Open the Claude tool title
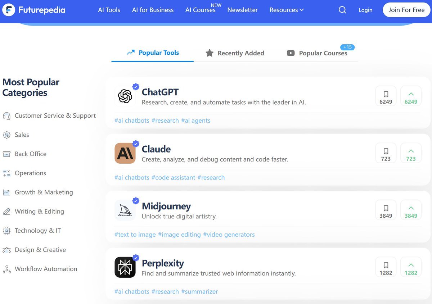 [156, 149]
